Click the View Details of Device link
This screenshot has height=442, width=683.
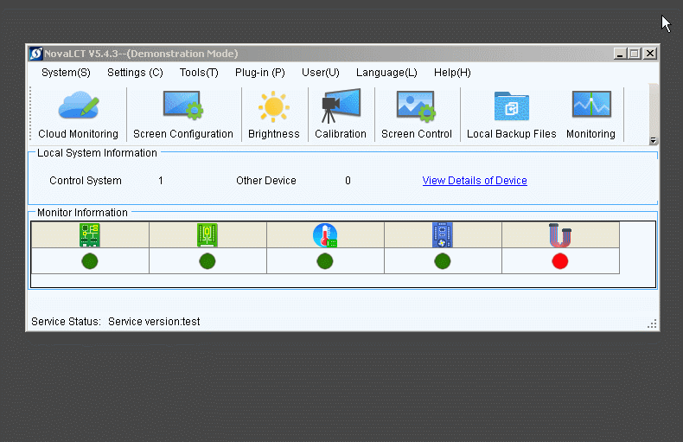[475, 181]
